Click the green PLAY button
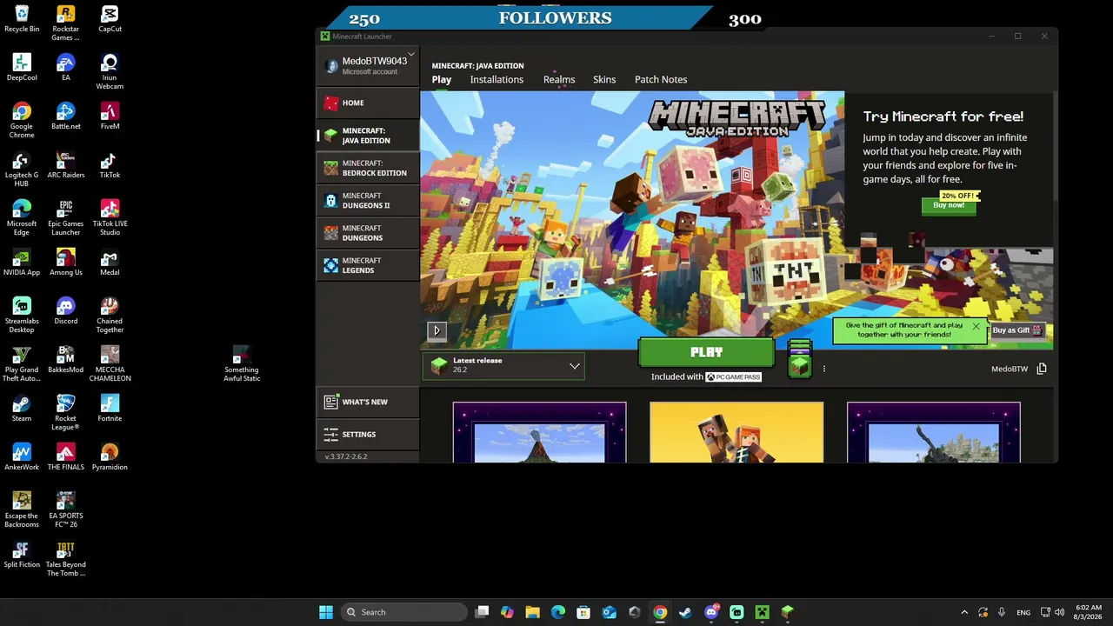 (x=706, y=352)
